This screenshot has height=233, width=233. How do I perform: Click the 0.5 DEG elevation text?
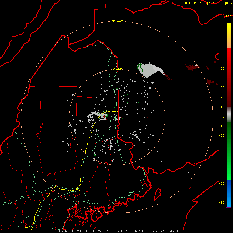coord(120,231)
